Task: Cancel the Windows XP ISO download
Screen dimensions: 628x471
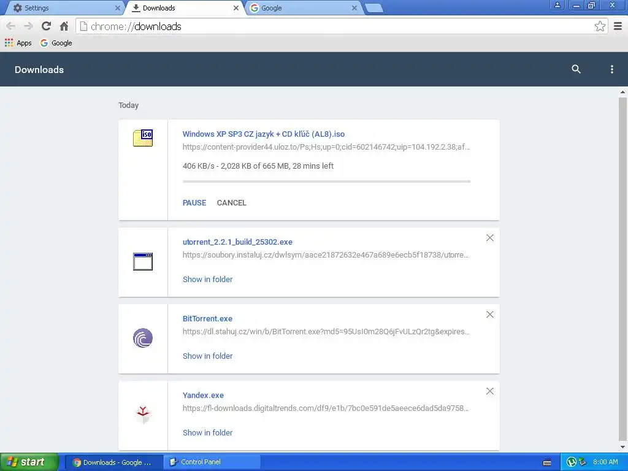Action: click(231, 202)
